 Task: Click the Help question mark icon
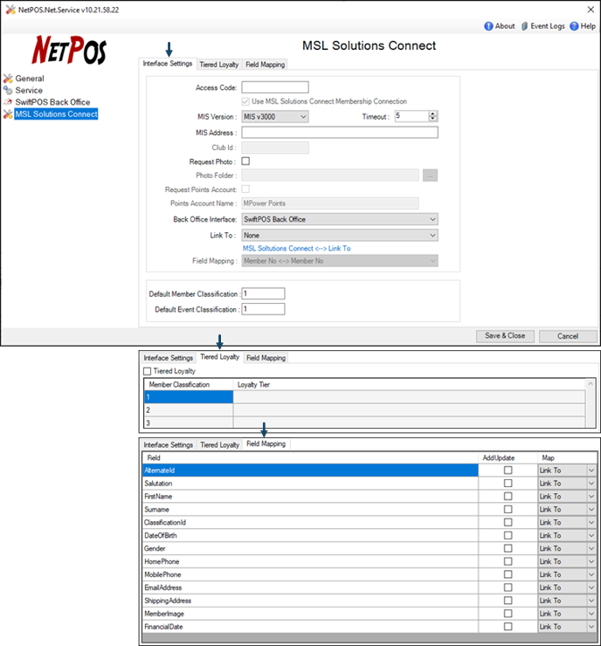[x=574, y=26]
